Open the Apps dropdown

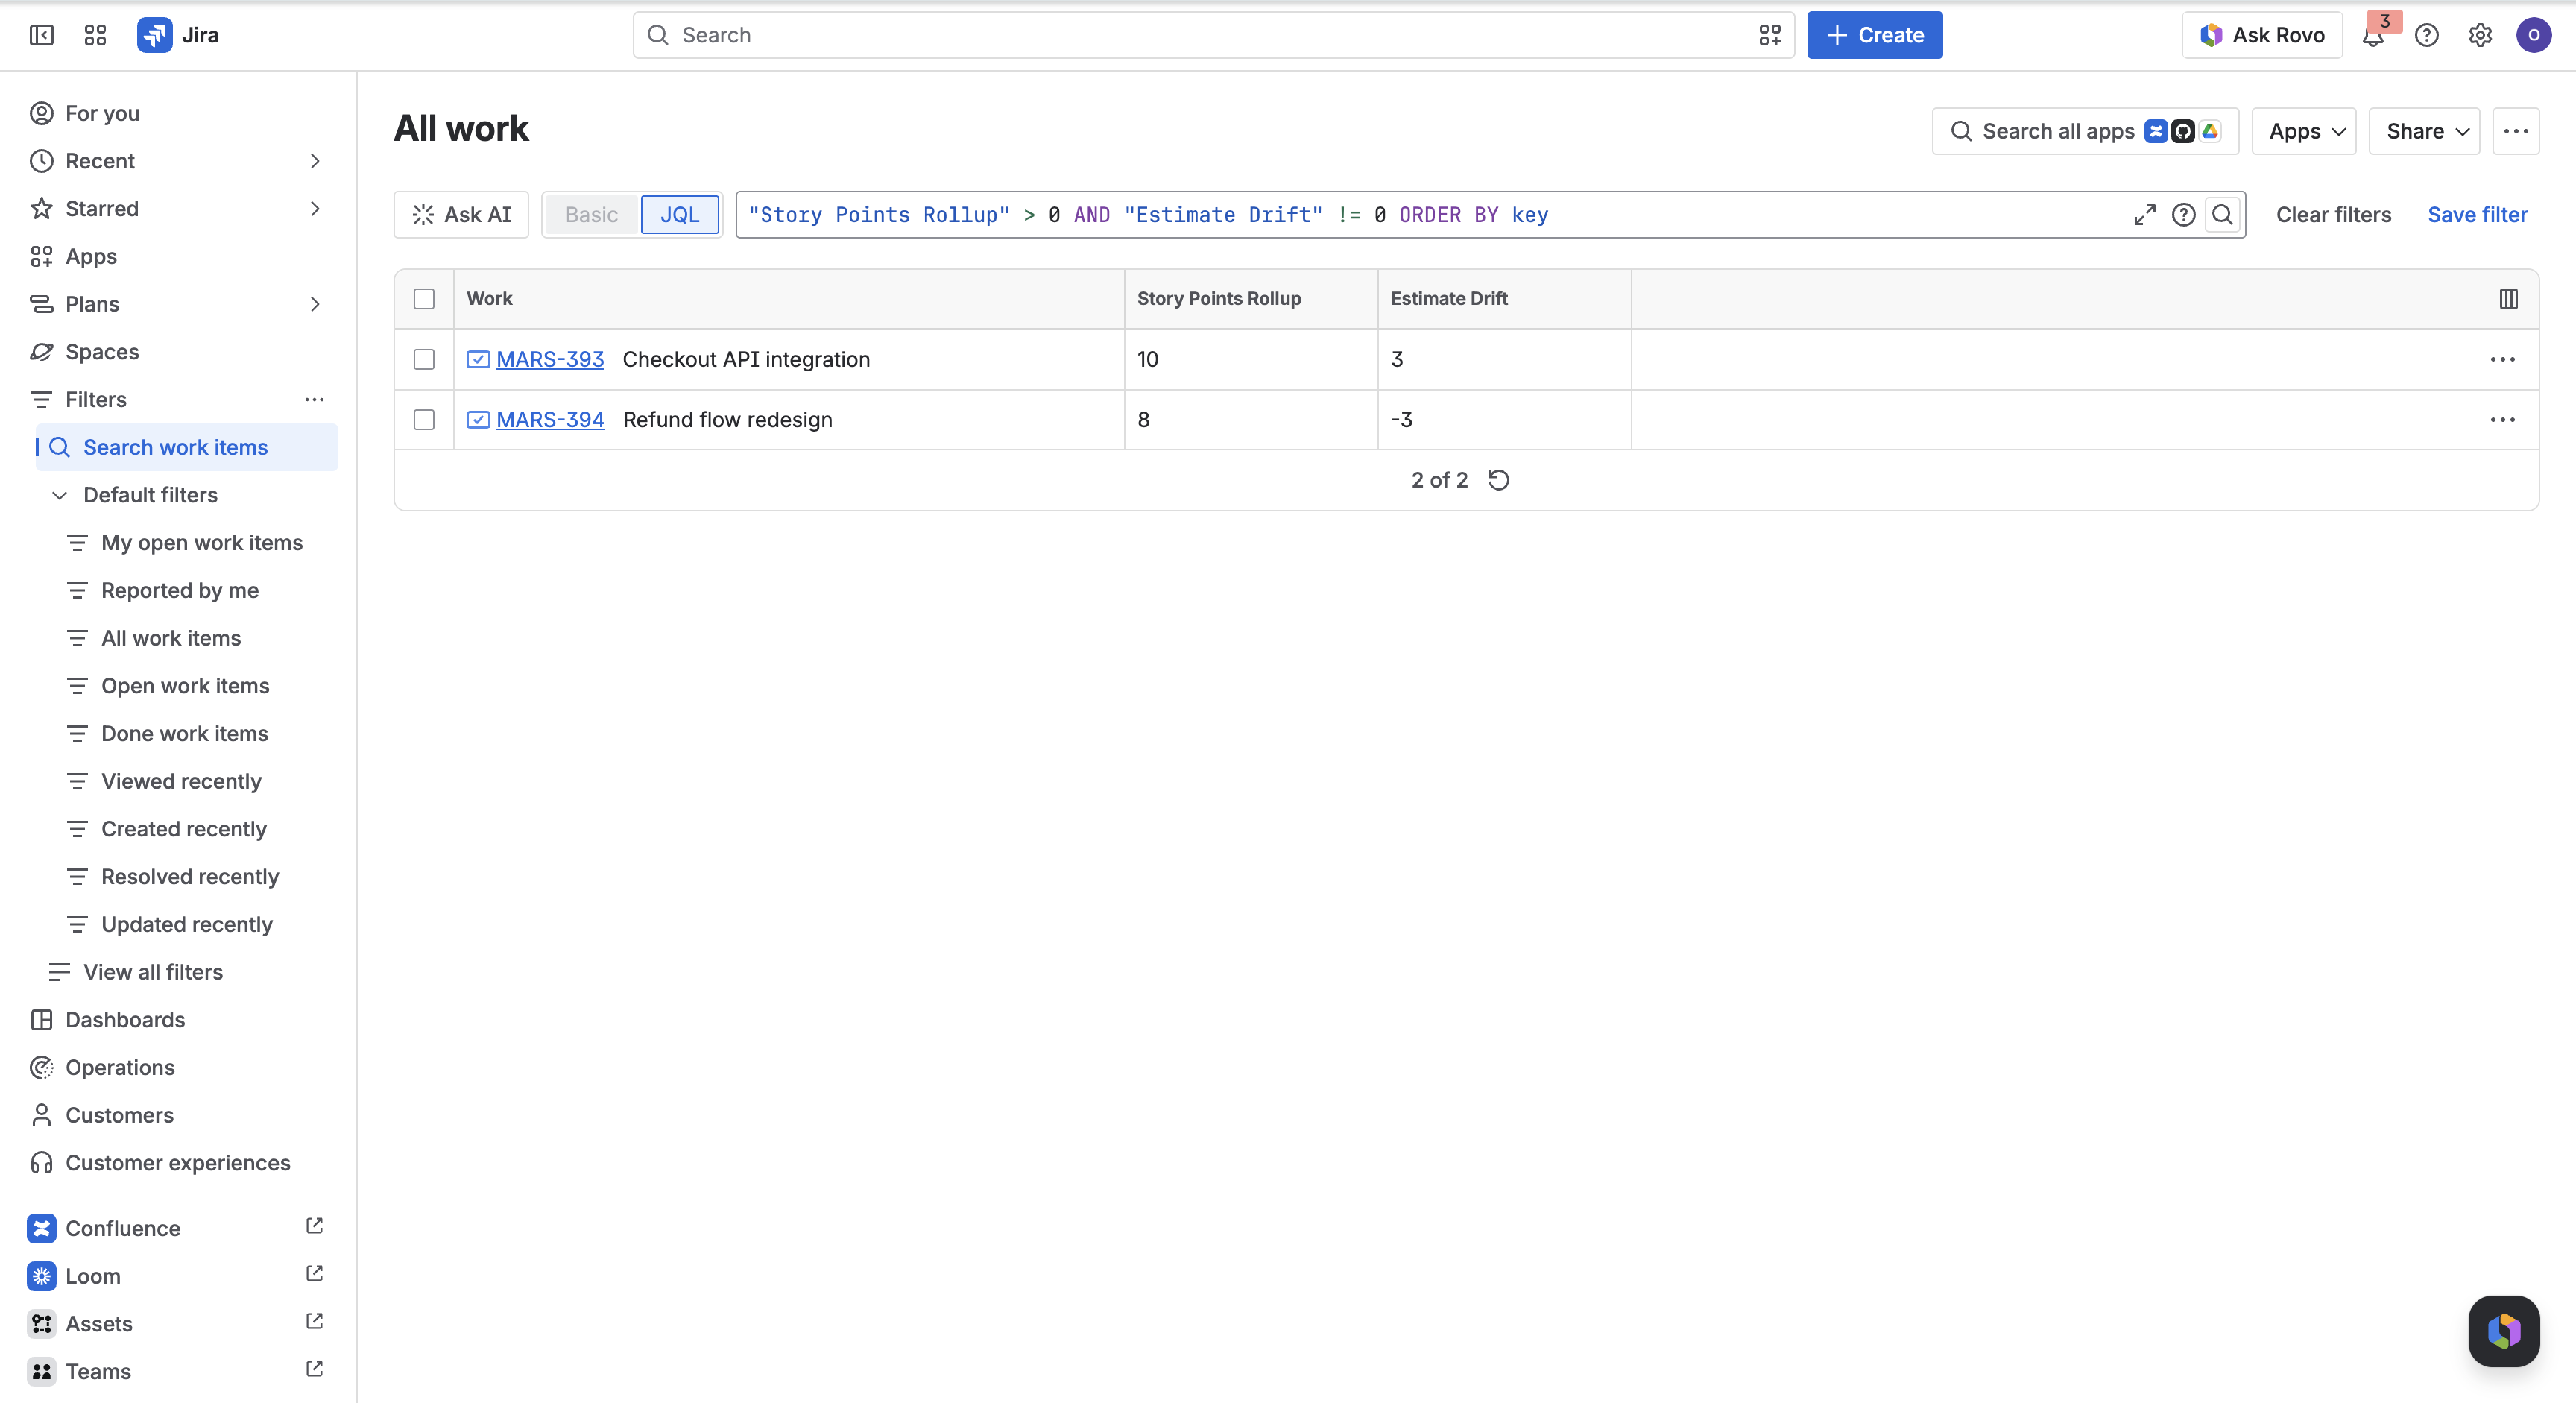pos(2304,131)
